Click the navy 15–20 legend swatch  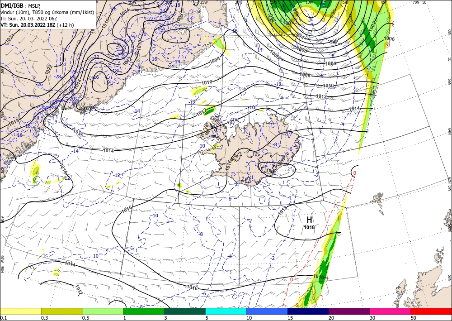coord(308,311)
